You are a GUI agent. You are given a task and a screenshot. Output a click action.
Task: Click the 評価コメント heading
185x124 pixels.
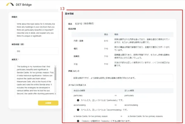click(x=74, y=71)
